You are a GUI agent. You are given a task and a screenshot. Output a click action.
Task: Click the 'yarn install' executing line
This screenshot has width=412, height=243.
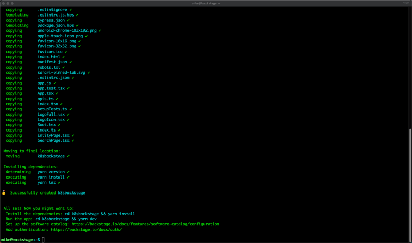click(51, 177)
